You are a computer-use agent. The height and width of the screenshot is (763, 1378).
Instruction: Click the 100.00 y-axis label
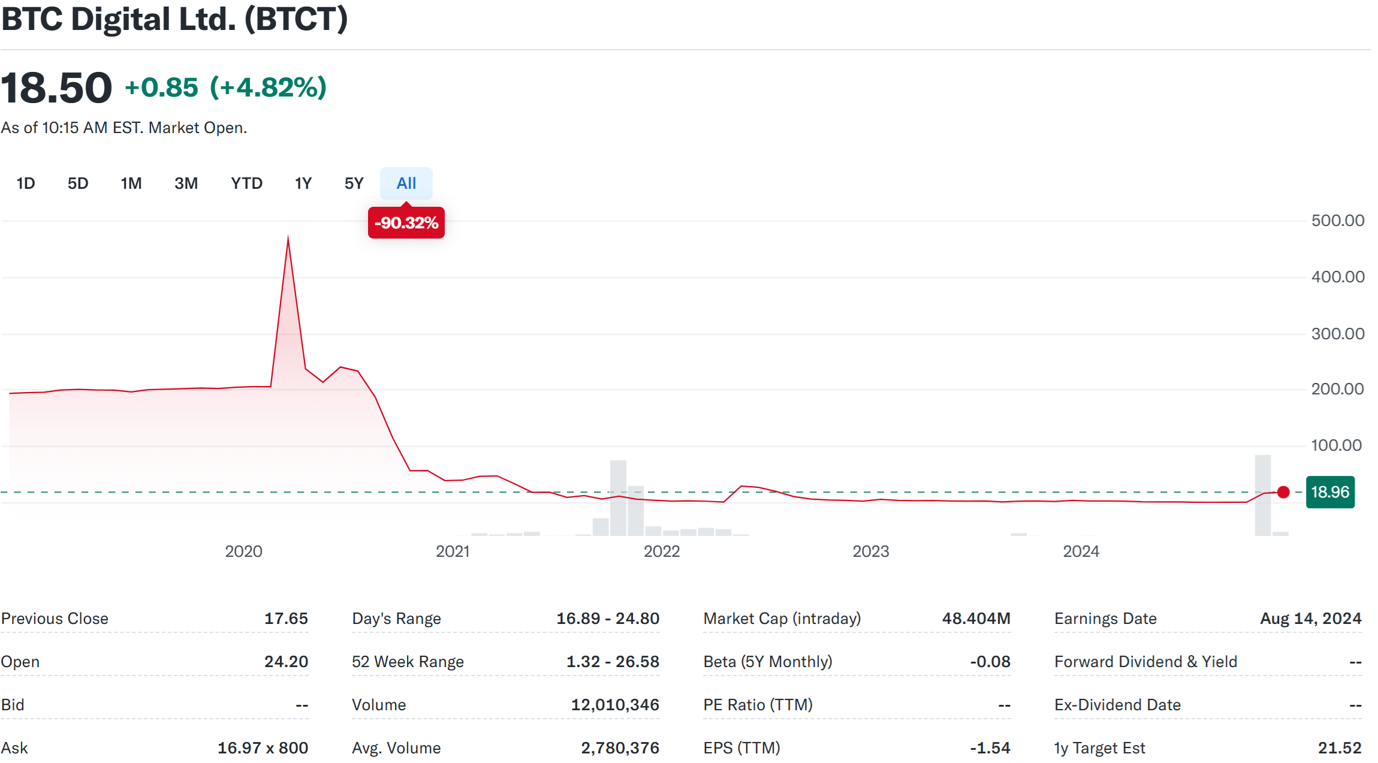[1337, 445]
